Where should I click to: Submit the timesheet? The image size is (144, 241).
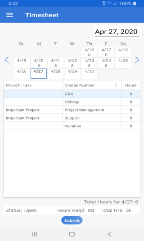pos(72,221)
